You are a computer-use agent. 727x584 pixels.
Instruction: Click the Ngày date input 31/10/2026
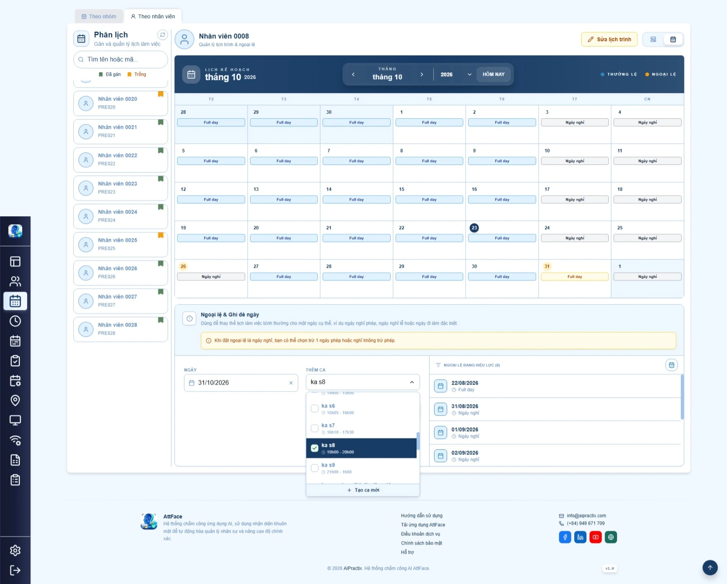241,383
